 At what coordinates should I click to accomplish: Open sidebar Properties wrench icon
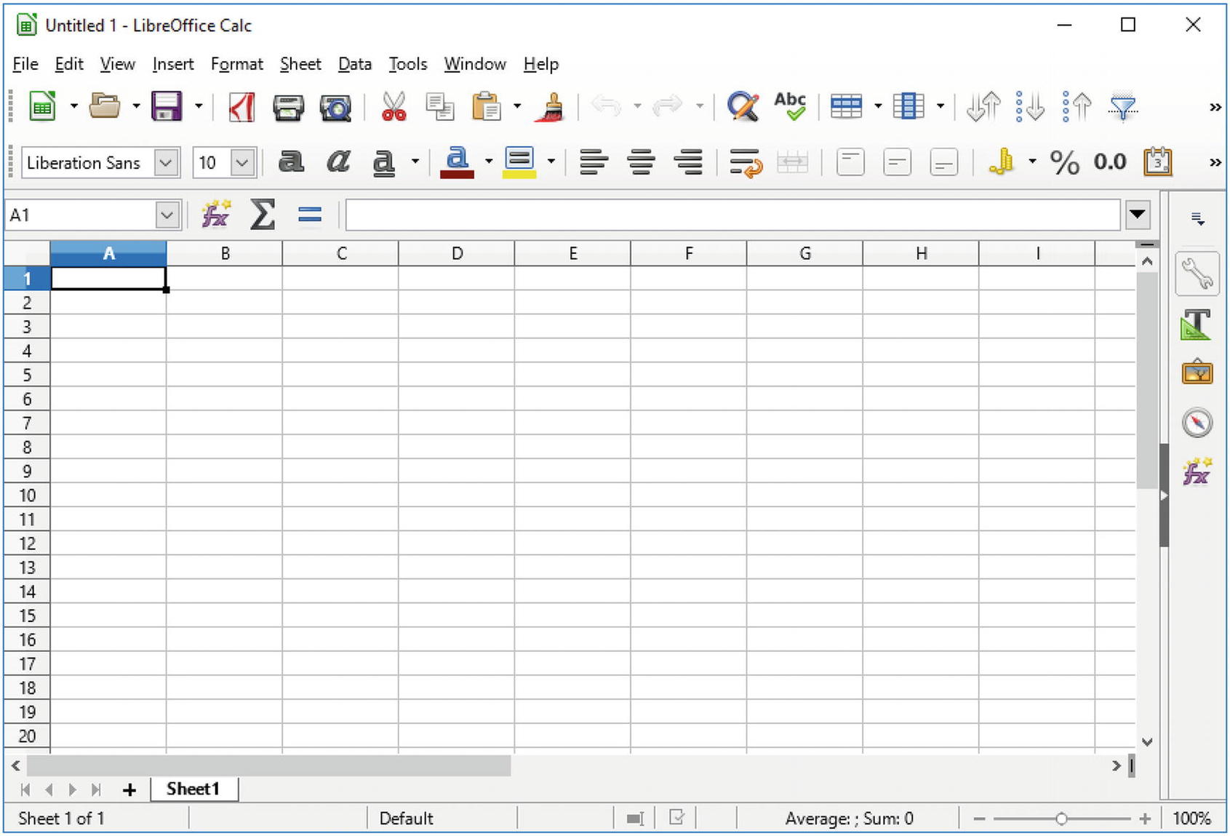[x=1197, y=274]
